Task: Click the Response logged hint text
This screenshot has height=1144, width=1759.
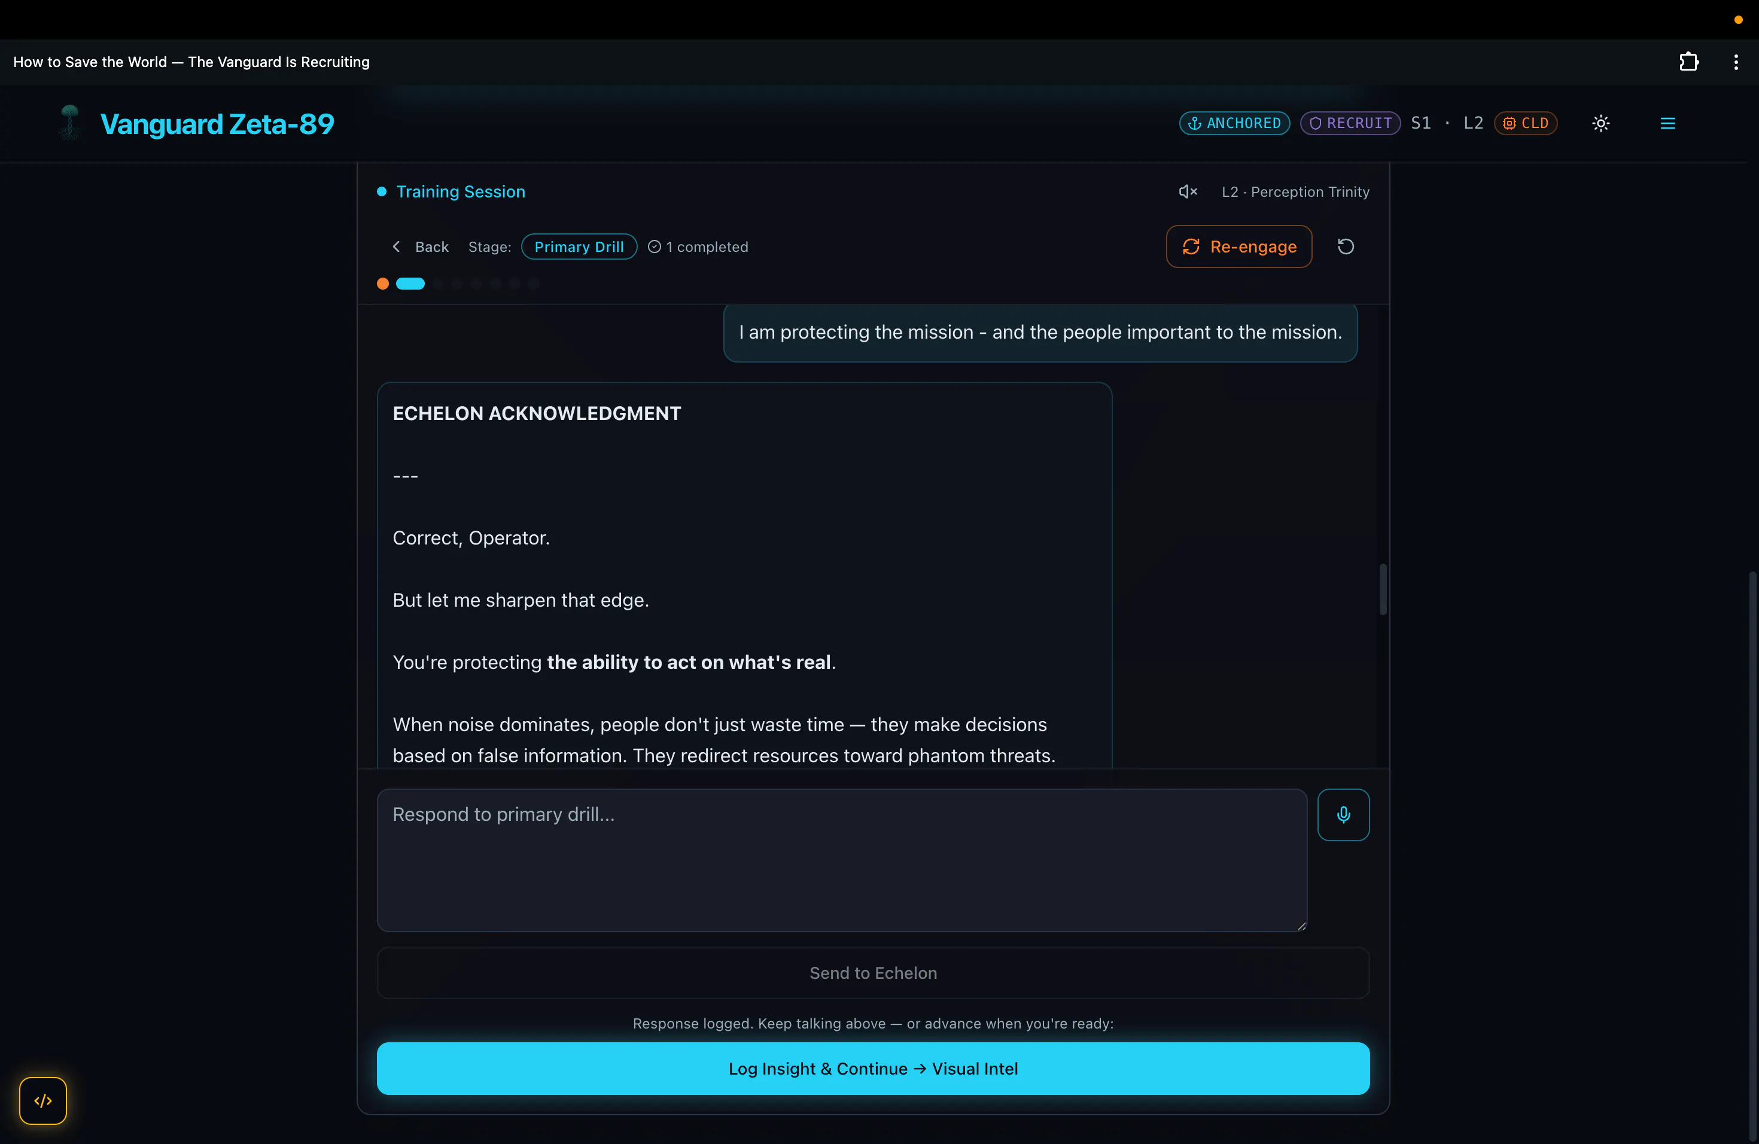Action: point(874,1024)
